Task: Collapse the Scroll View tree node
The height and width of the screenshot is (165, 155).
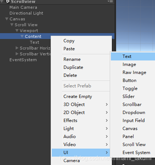Action: [12, 25]
